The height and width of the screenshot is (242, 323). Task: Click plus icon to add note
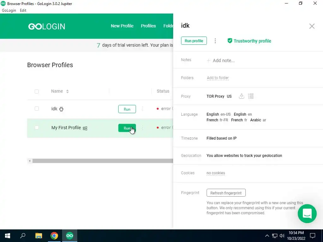[208, 60]
